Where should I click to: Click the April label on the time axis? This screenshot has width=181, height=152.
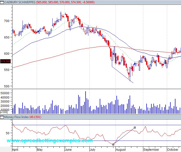[16, 150]
